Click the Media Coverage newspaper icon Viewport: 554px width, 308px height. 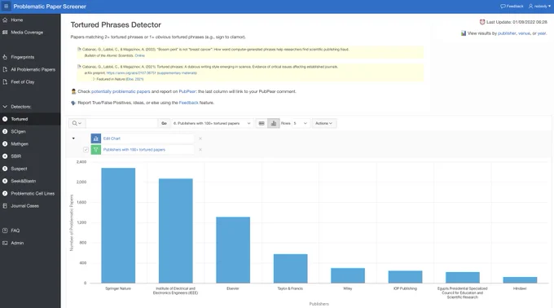click(x=5, y=33)
